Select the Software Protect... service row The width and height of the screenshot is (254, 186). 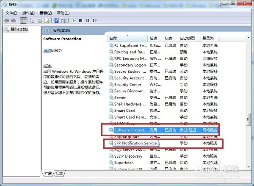(x=163, y=130)
